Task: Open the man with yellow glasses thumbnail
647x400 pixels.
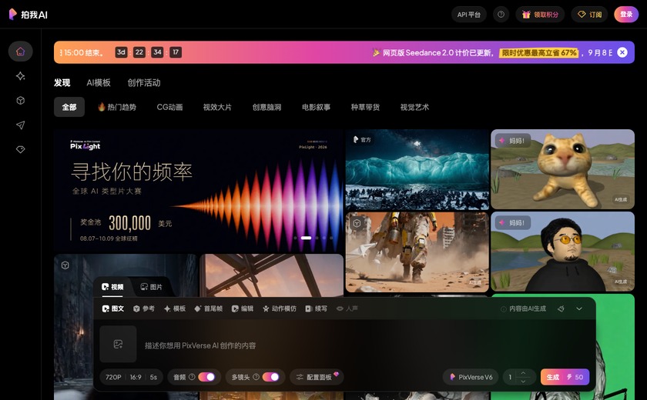Action: click(562, 252)
